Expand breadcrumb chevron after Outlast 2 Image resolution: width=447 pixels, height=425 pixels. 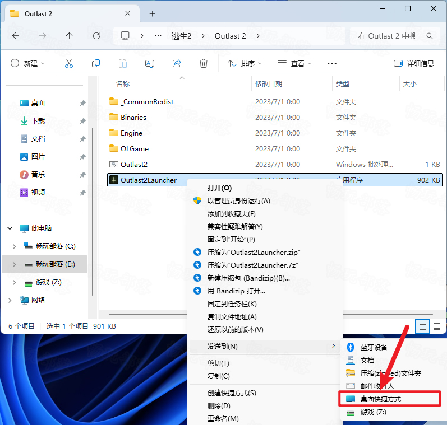click(258, 36)
